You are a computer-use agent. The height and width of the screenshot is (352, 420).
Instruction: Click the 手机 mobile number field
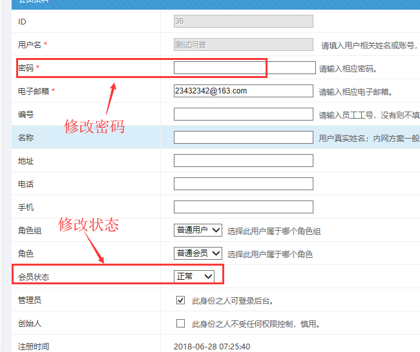click(243, 207)
